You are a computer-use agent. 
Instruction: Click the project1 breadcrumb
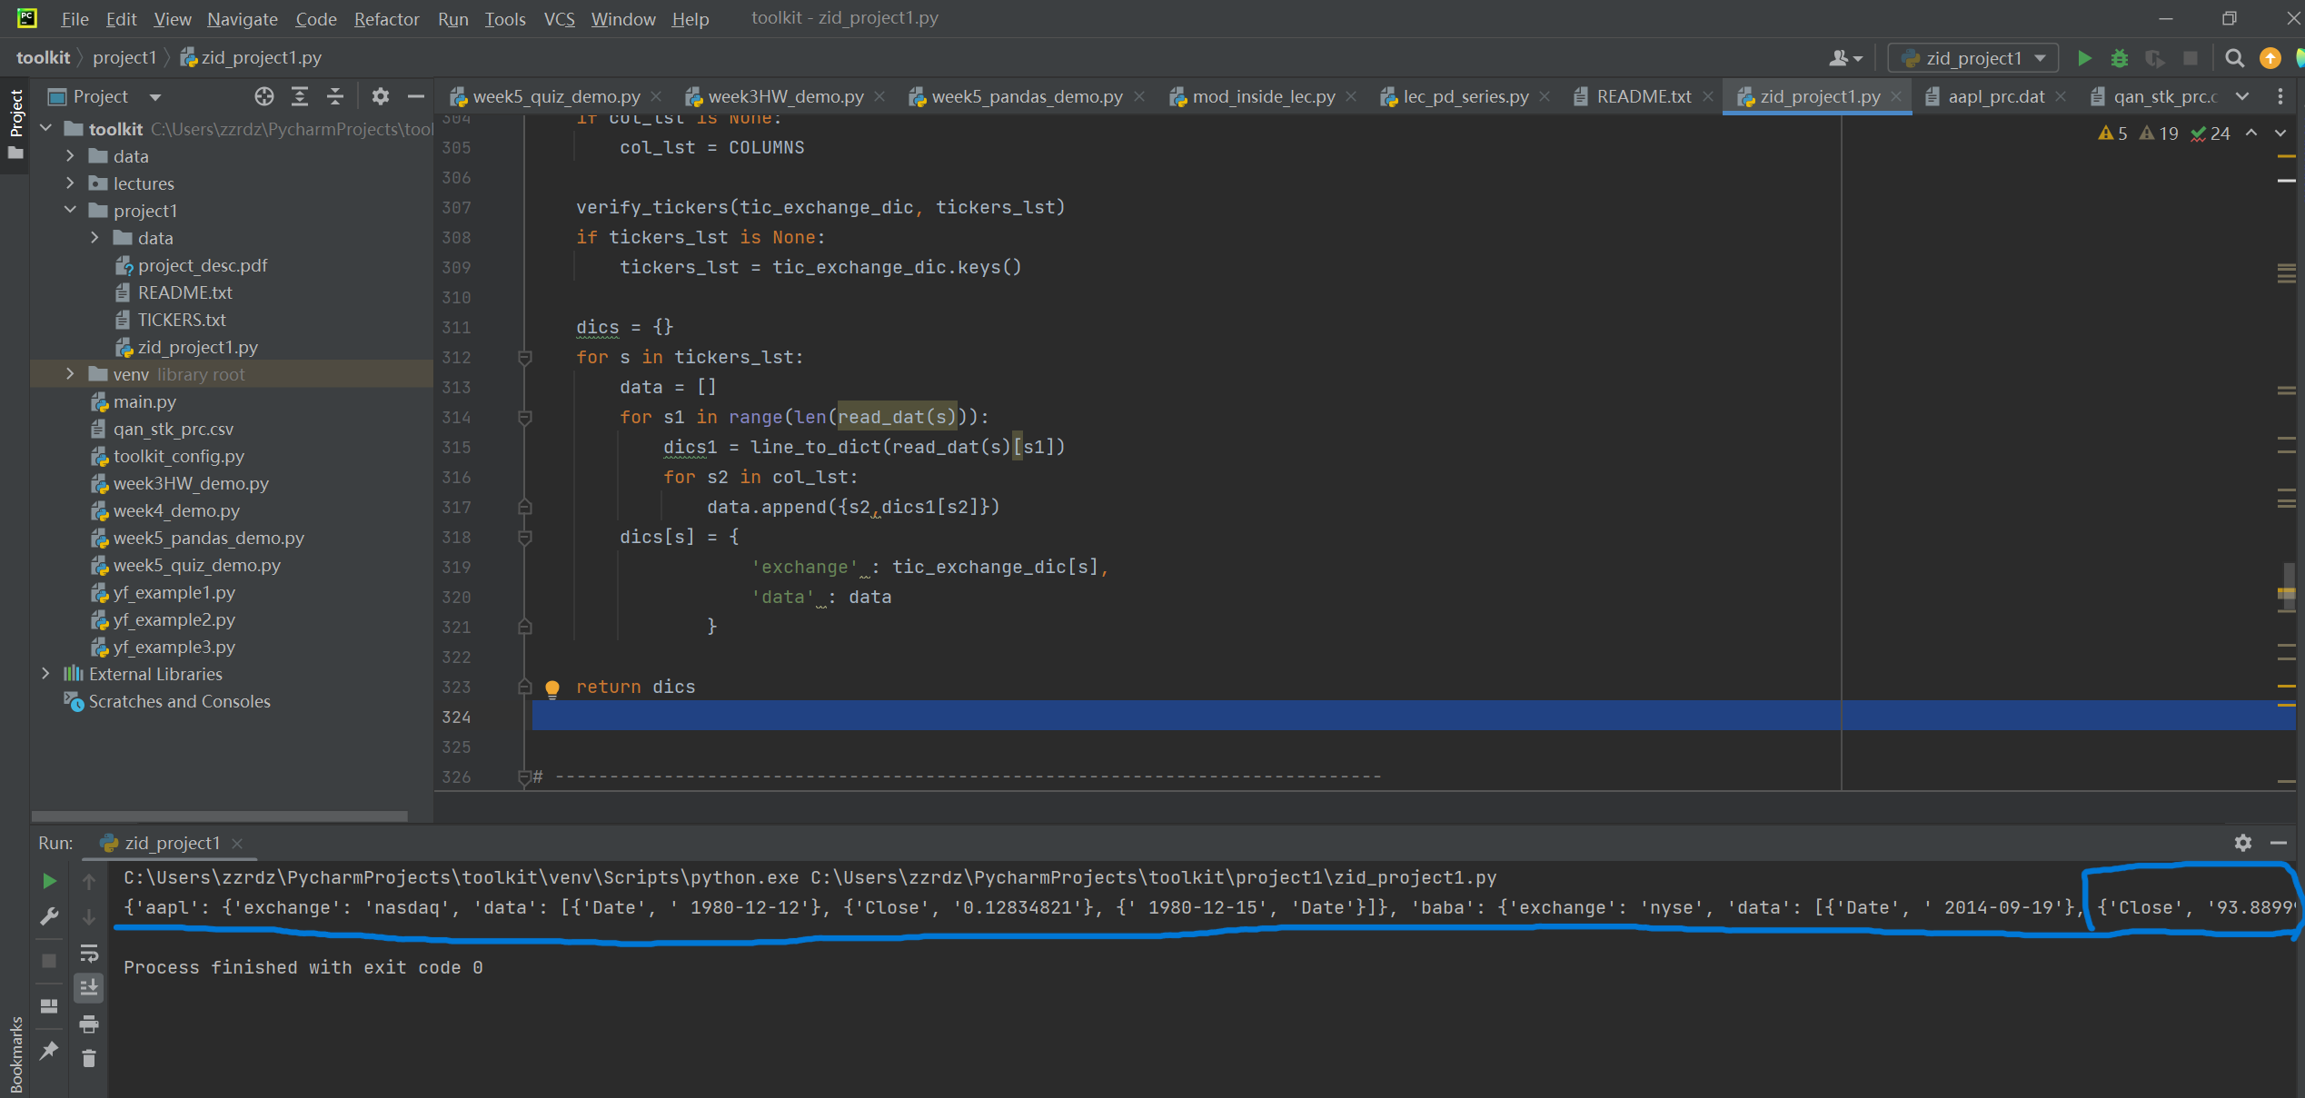(125, 57)
